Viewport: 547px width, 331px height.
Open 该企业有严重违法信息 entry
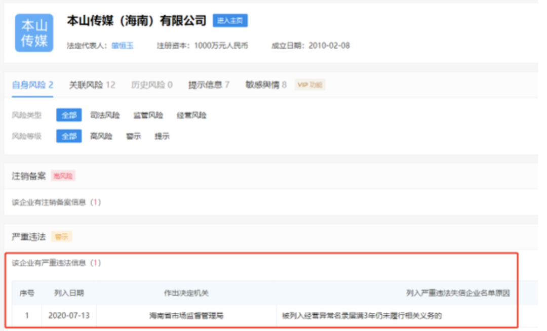(x=56, y=263)
